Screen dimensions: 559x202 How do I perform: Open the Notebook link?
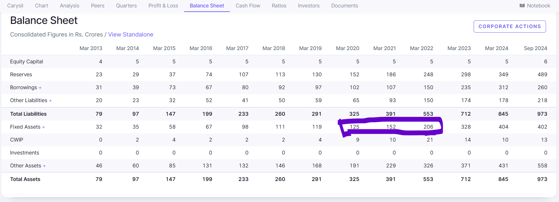click(535, 5)
